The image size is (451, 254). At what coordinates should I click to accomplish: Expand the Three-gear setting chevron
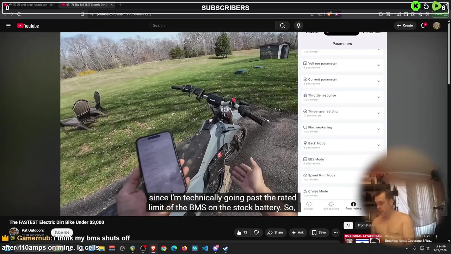click(379, 113)
